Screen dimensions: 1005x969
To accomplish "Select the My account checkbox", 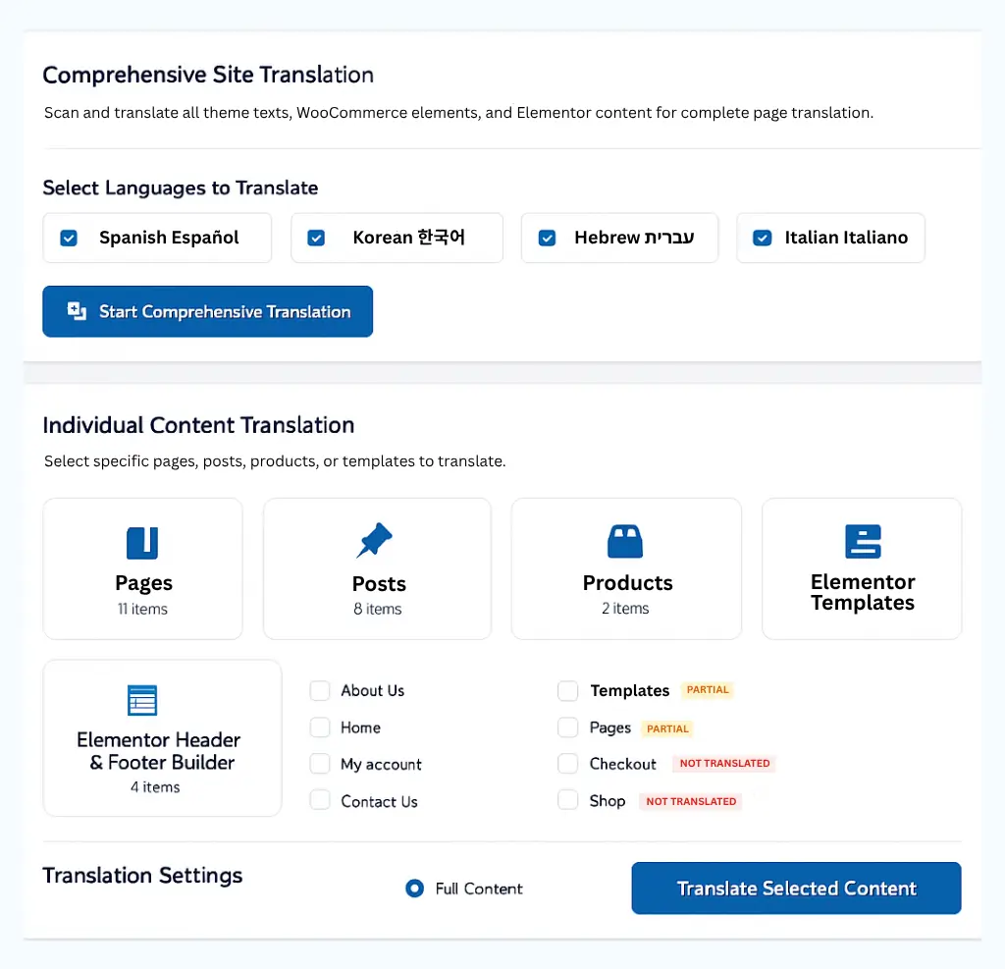I will 319,764.
